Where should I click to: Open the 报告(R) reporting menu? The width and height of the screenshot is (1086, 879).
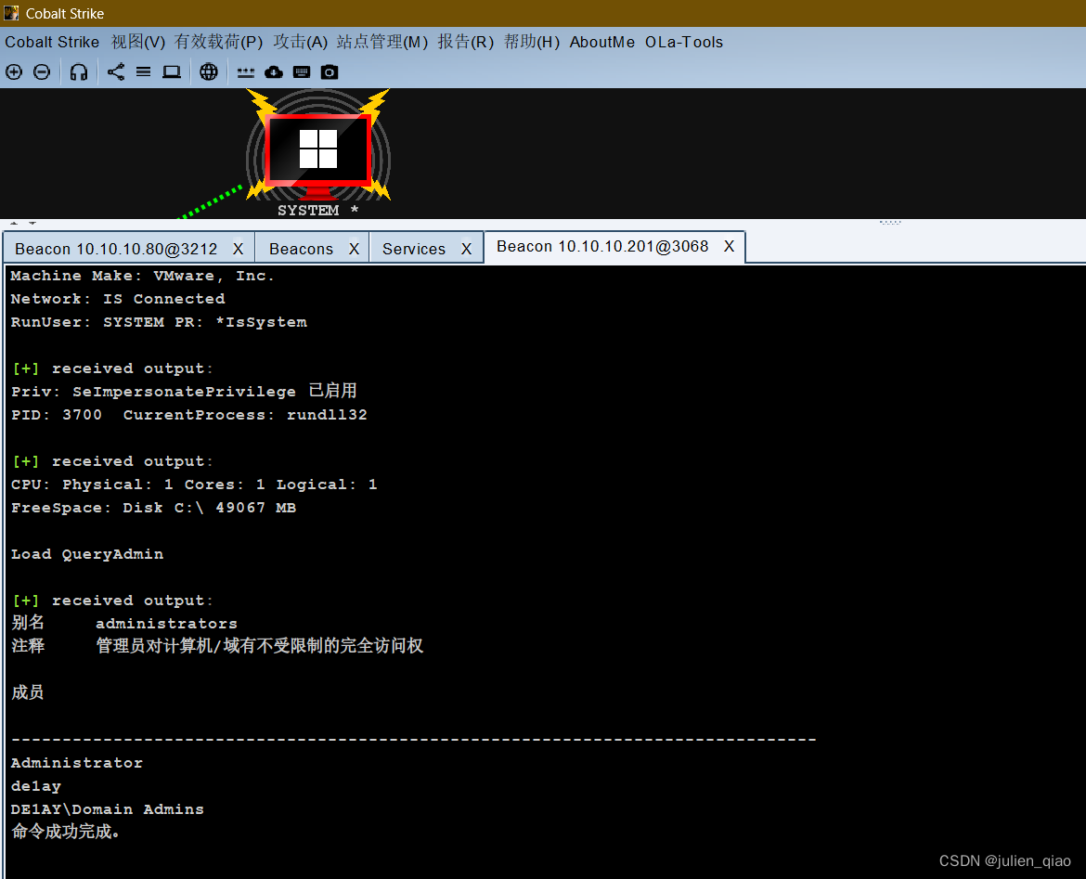click(465, 43)
